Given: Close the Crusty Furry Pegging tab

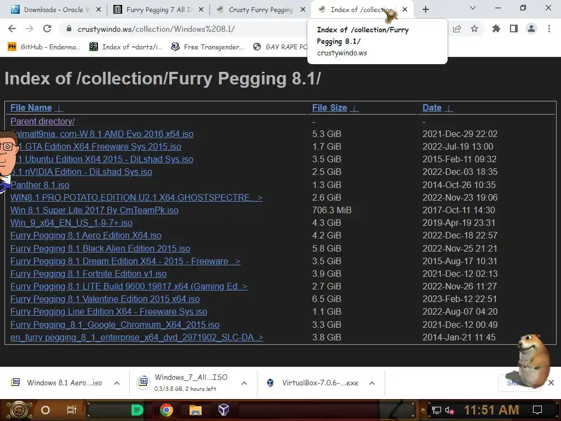Looking at the screenshot, I should click(x=302, y=9).
